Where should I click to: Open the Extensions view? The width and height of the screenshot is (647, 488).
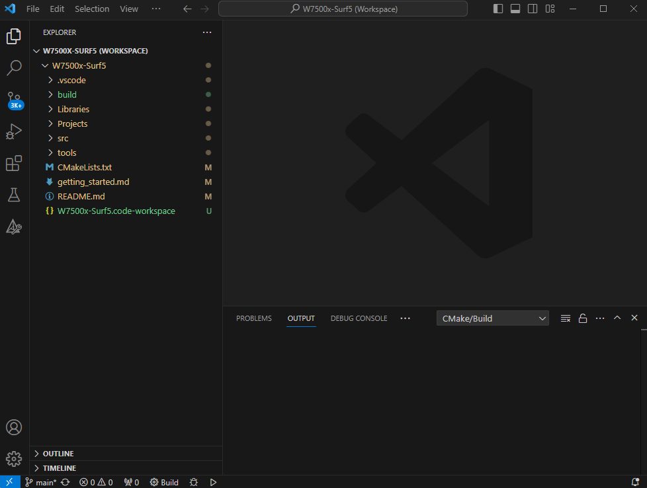tap(14, 163)
